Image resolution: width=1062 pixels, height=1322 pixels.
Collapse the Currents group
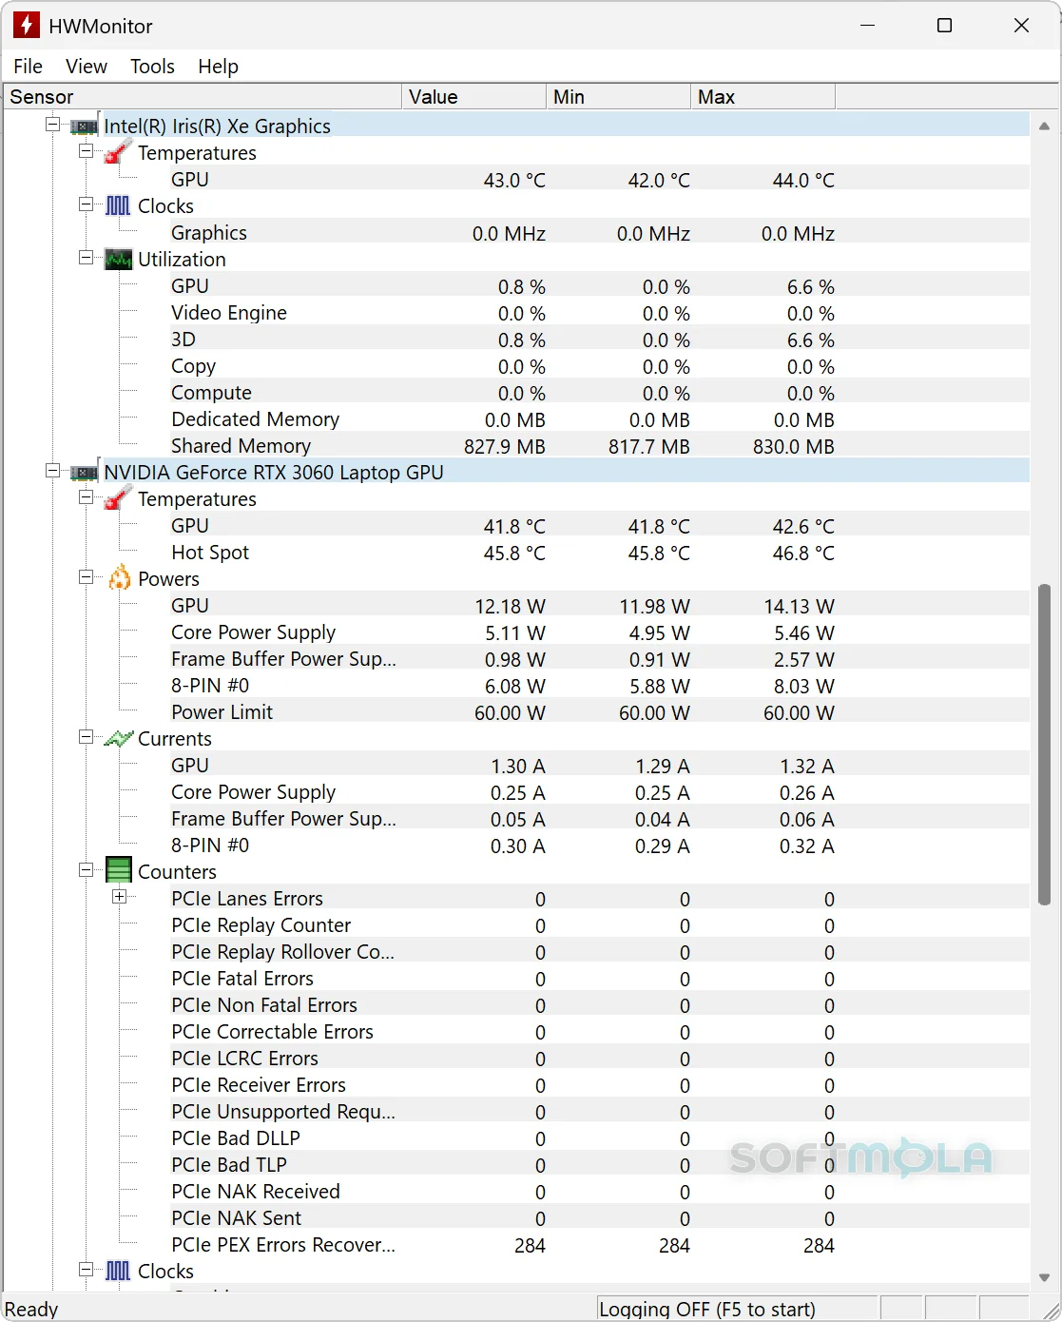pyautogui.click(x=87, y=737)
